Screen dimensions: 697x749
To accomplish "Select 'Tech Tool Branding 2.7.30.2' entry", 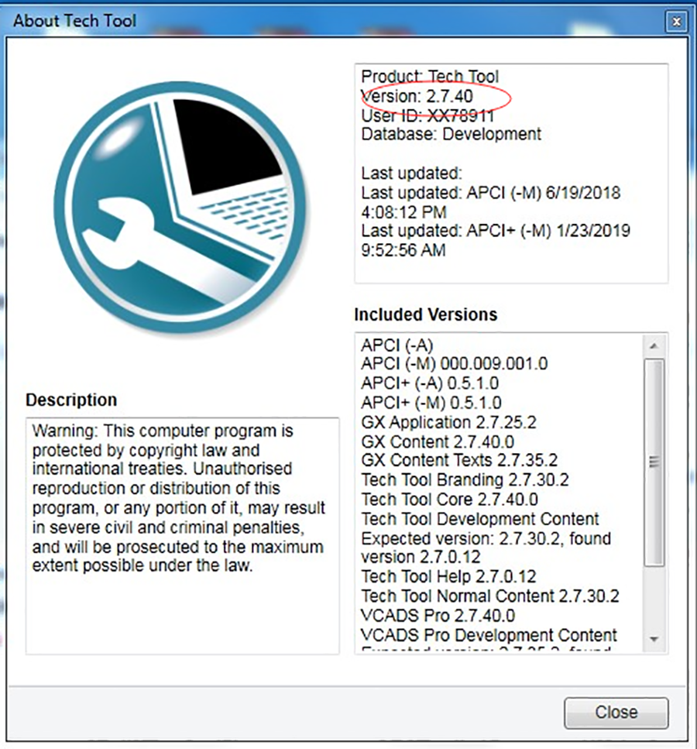I will coord(465,479).
